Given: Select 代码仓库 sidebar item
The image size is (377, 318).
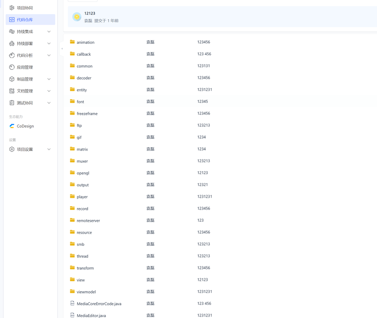Looking at the screenshot, I should tap(30, 19).
